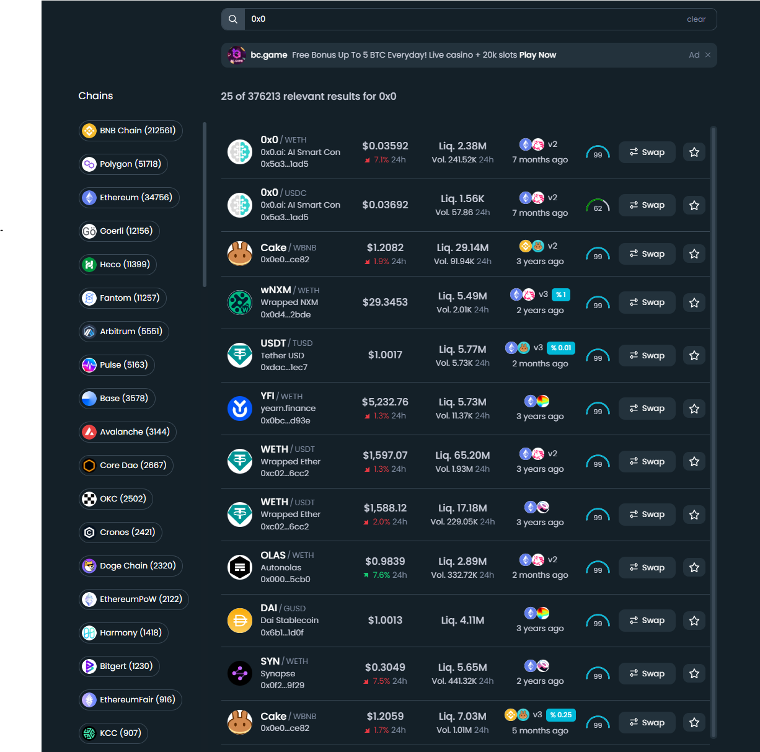Favorite the USDT / TUSD pair
Screen dimensions: 760x752
(x=694, y=355)
